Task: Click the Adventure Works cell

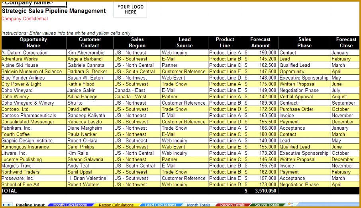Action: click(34, 59)
